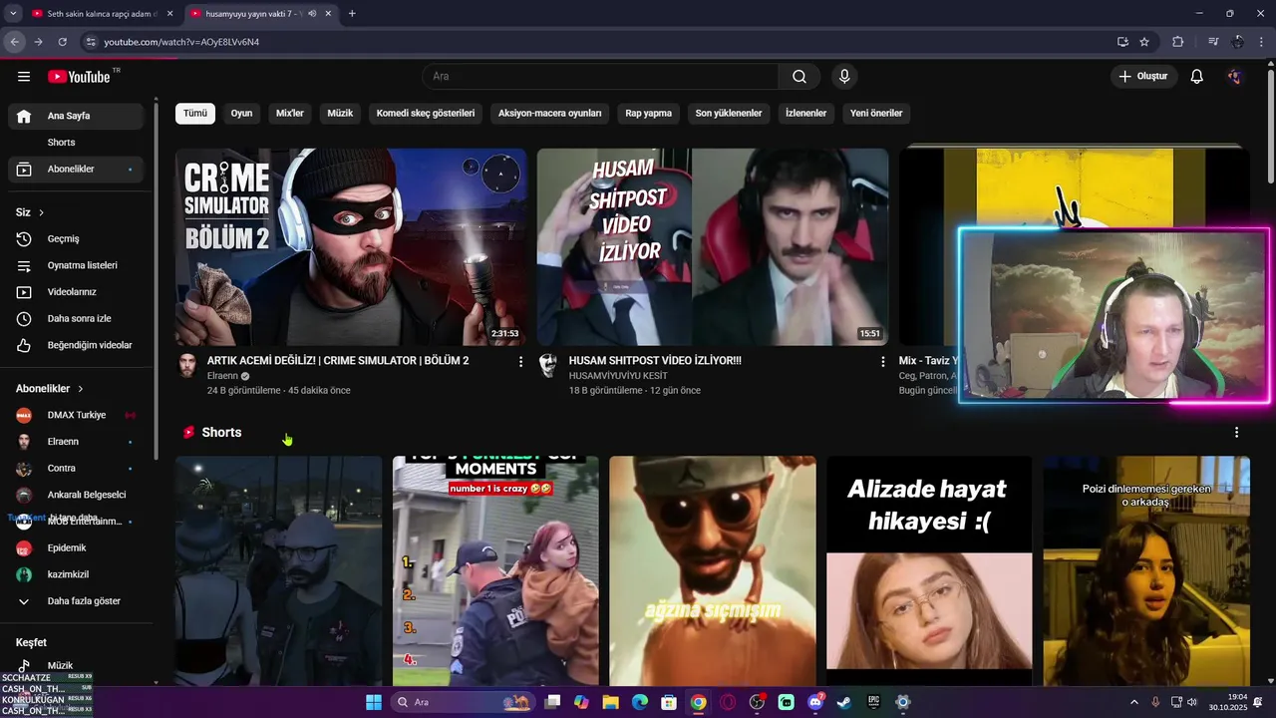Select the Rap yapma chip
Screen dimensions: 1276x718
pos(649,114)
